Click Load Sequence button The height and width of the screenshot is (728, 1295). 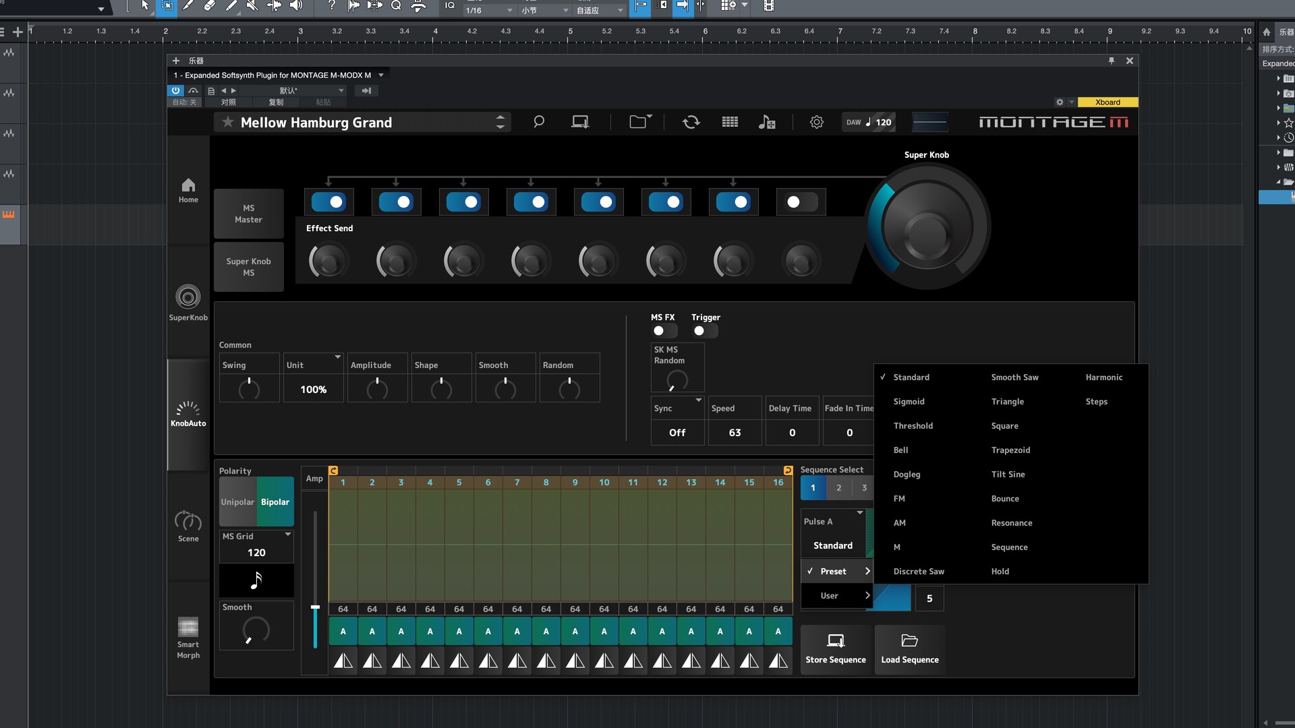click(x=909, y=648)
